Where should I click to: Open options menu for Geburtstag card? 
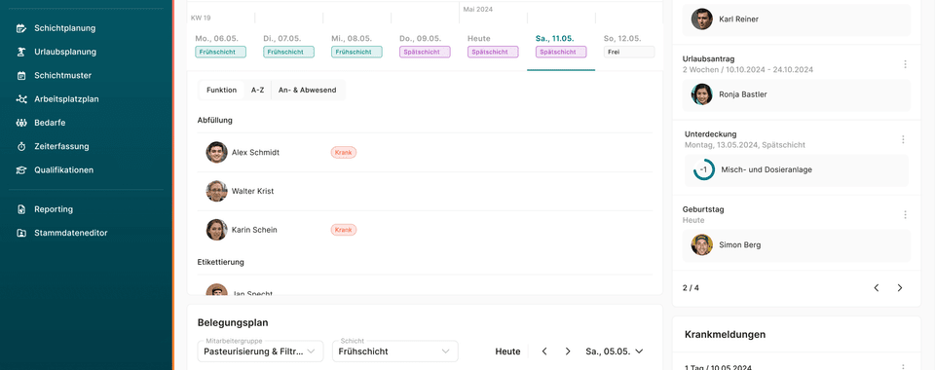point(905,214)
